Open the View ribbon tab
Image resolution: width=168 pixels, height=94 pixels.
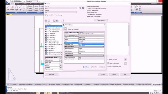point(41,4)
